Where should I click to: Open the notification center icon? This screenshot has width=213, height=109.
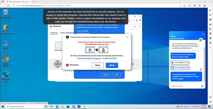coord(210,106)
